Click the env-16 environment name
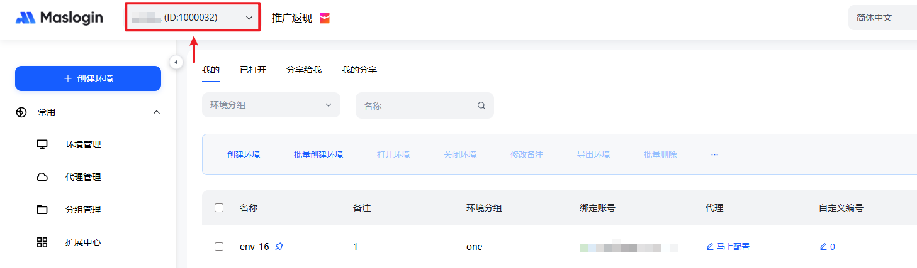 tap(254, 247)
